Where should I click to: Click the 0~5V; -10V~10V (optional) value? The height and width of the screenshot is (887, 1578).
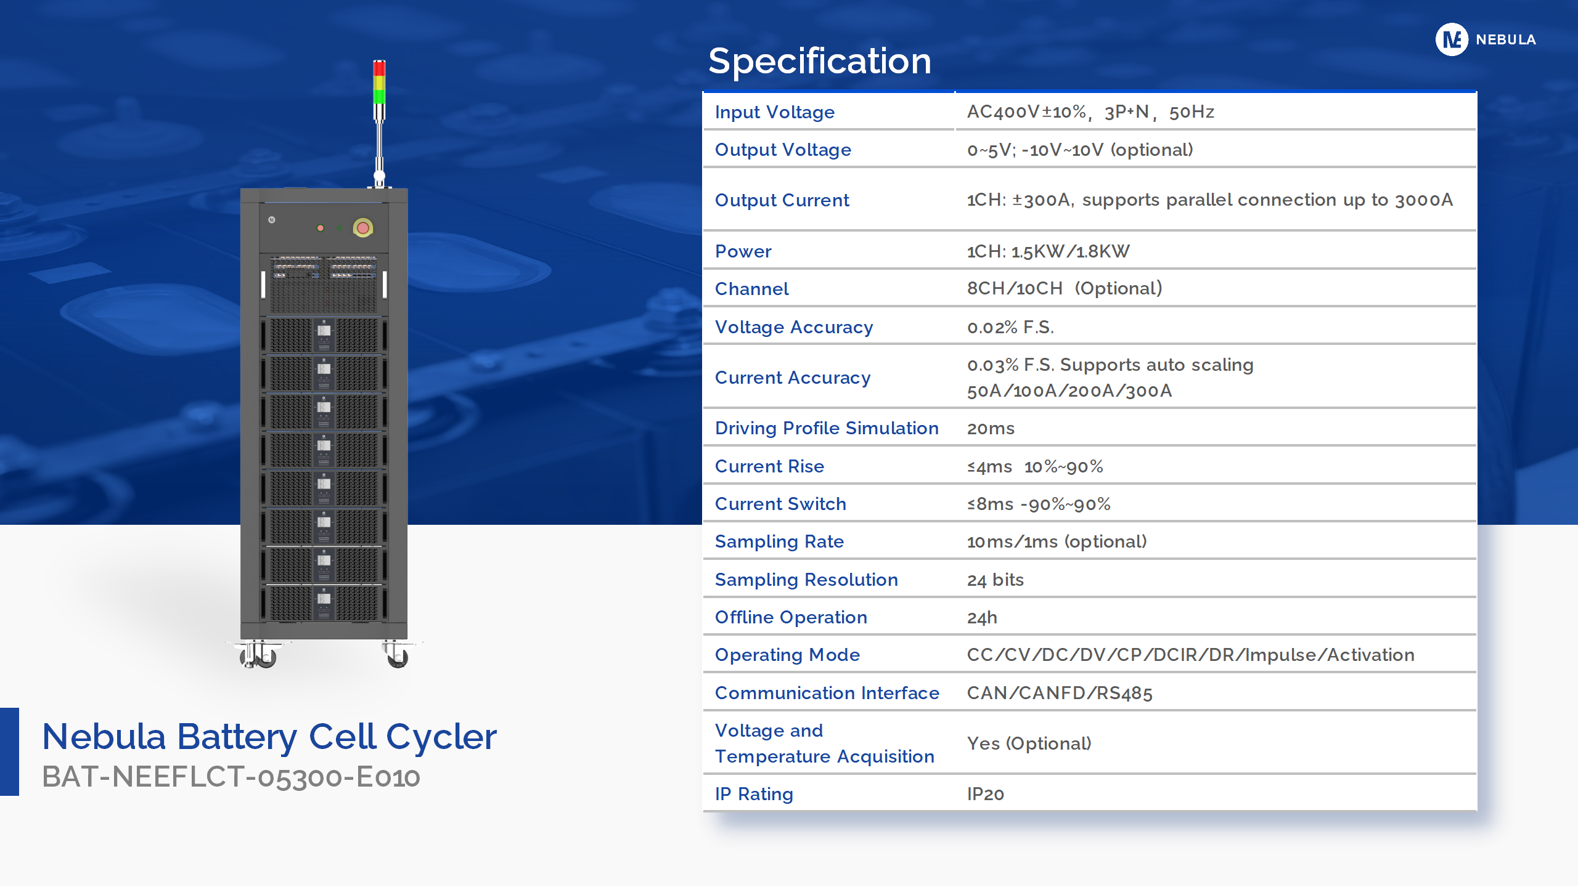click(1080, 150)
